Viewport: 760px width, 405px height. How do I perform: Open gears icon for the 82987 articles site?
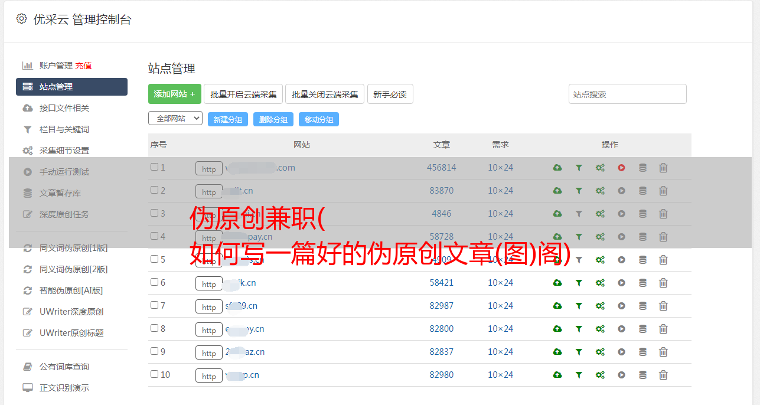pos(600,306)
